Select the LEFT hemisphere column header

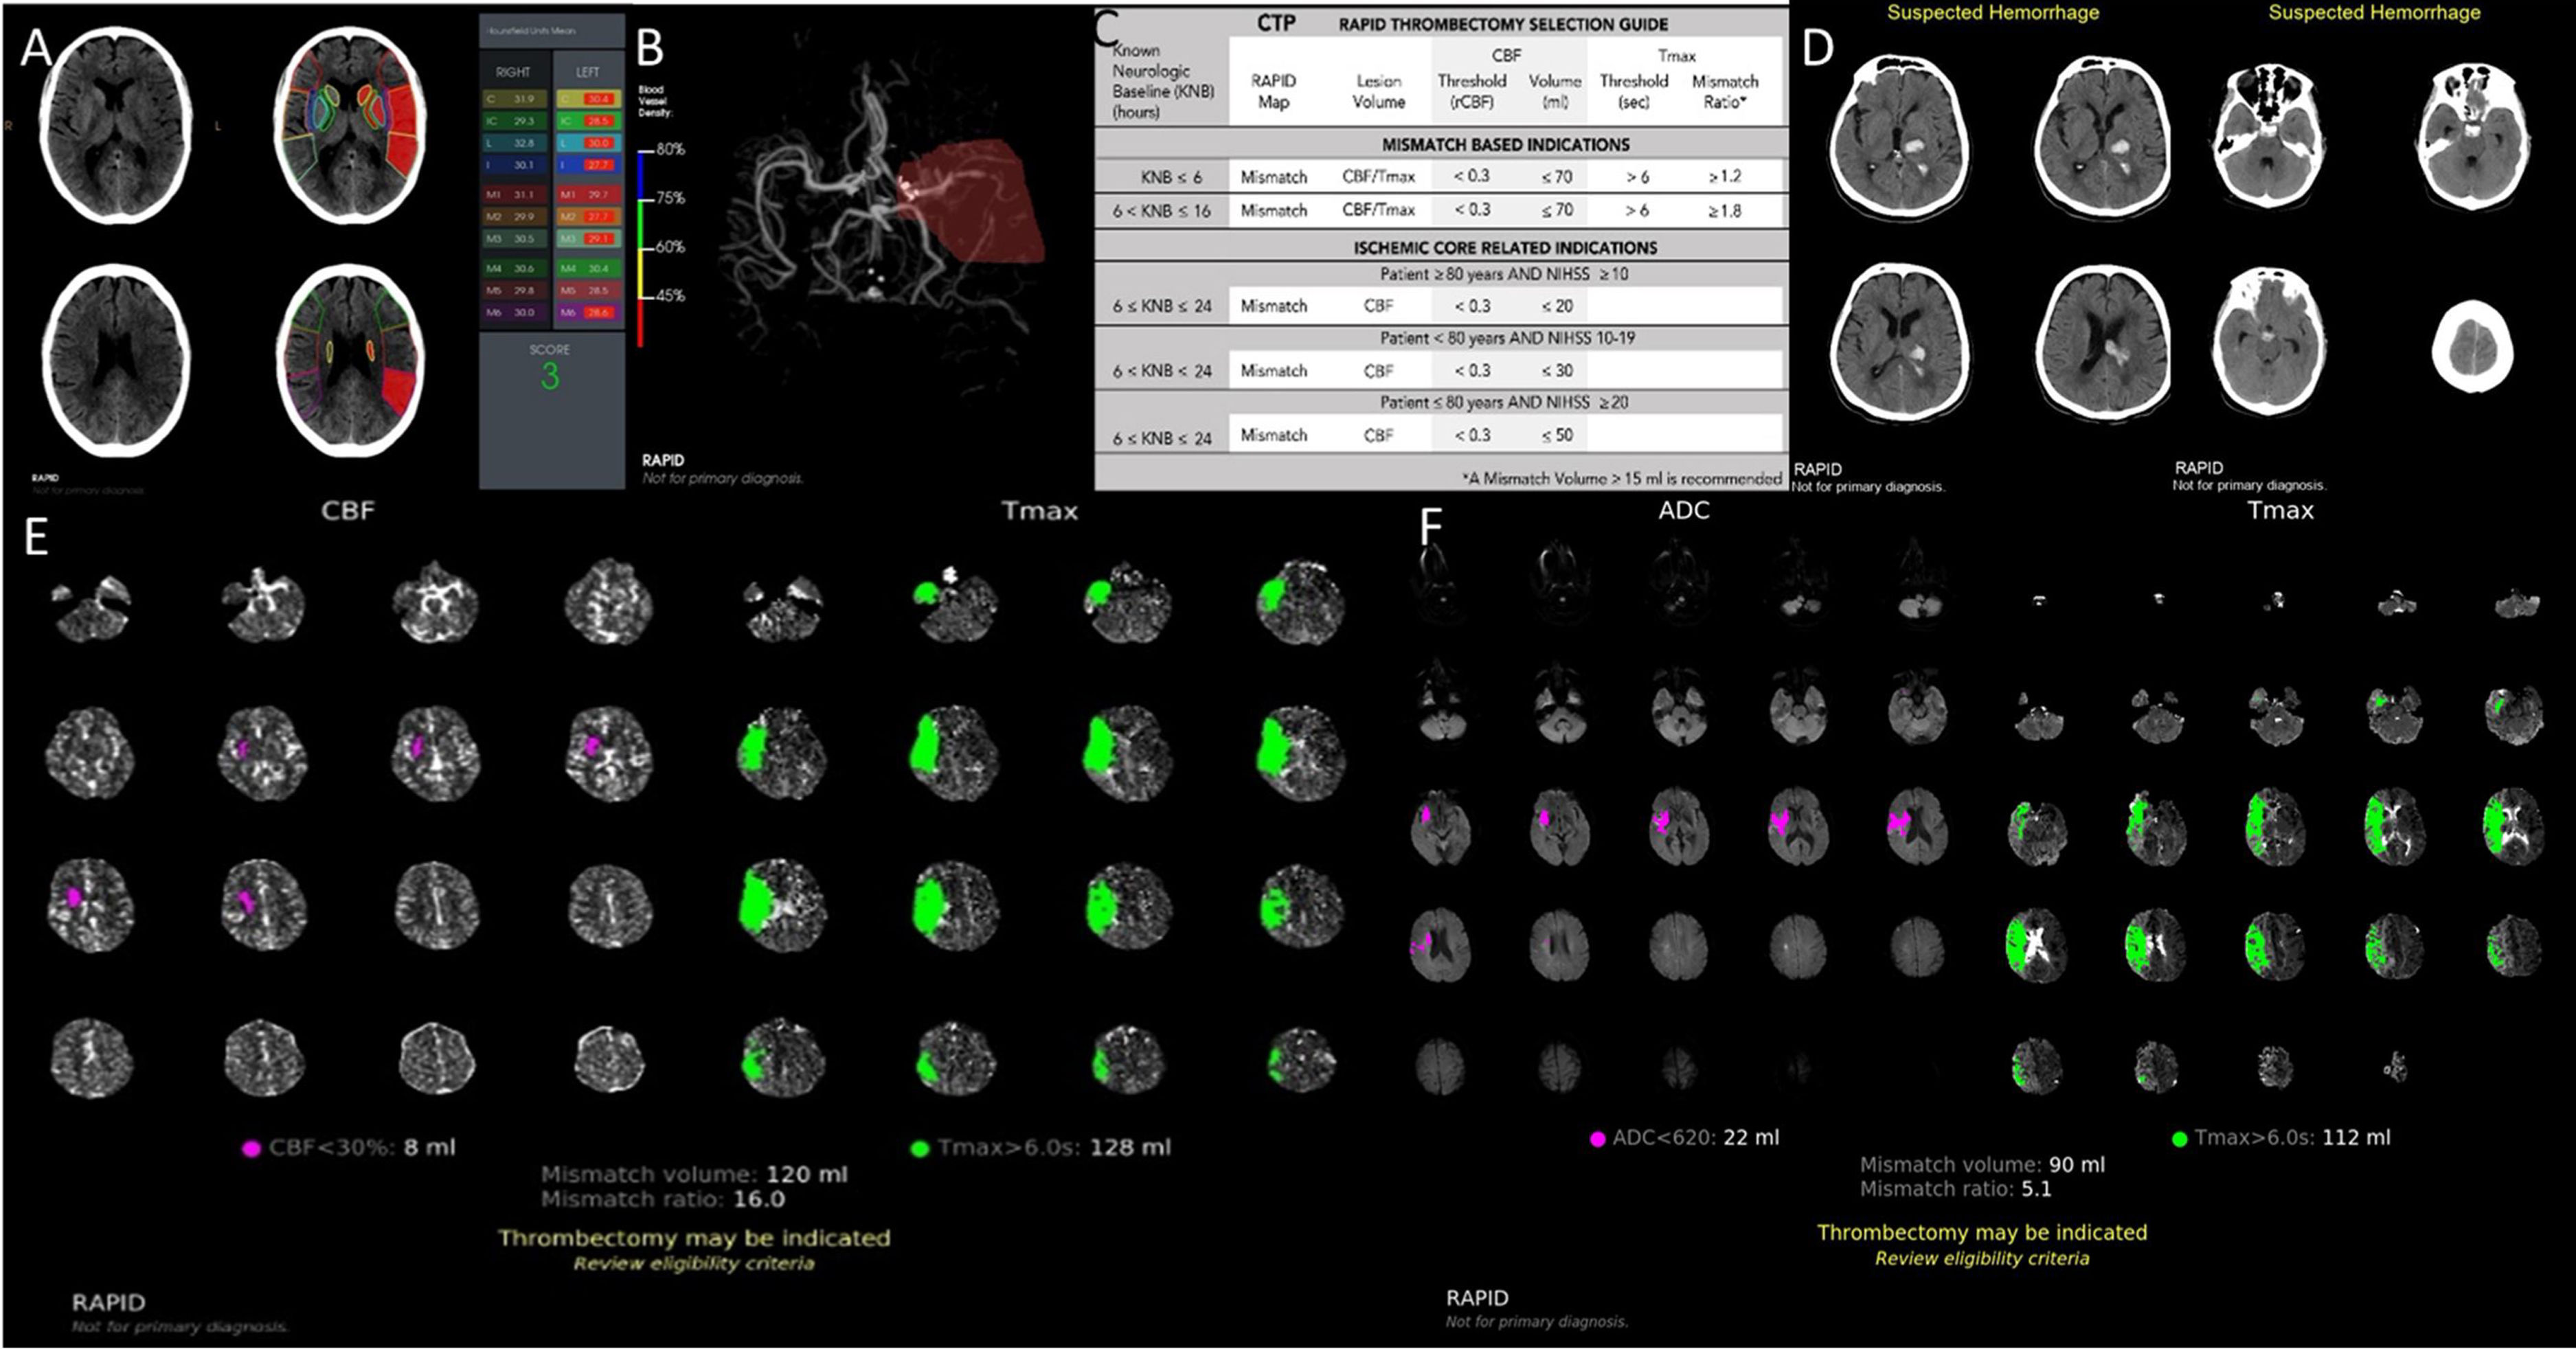pos(588,72)
